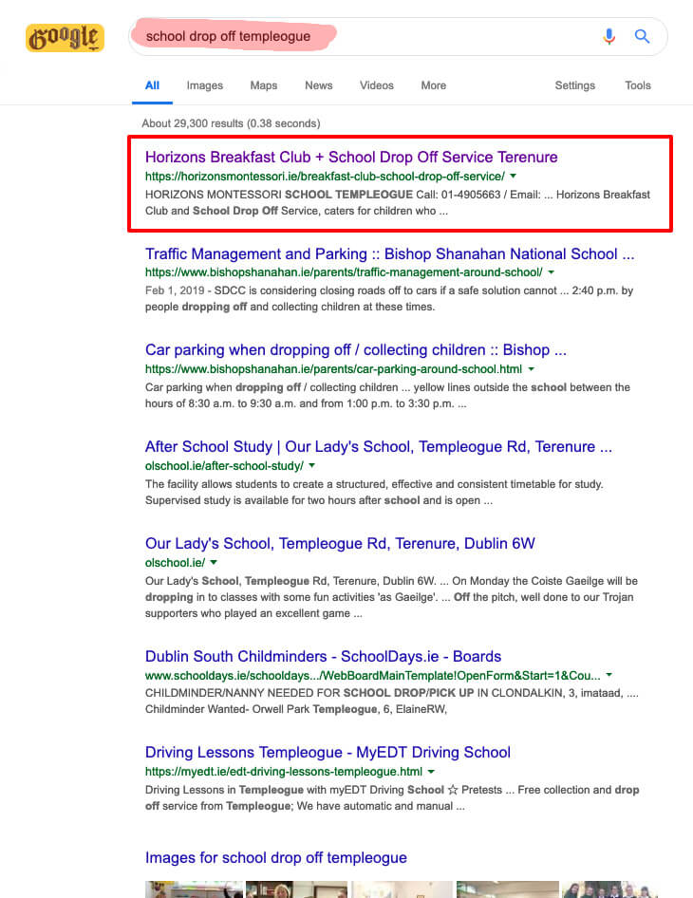
Task: Expand arrow next to olschool.ie/after-school-study/
Action: [312, 465]
